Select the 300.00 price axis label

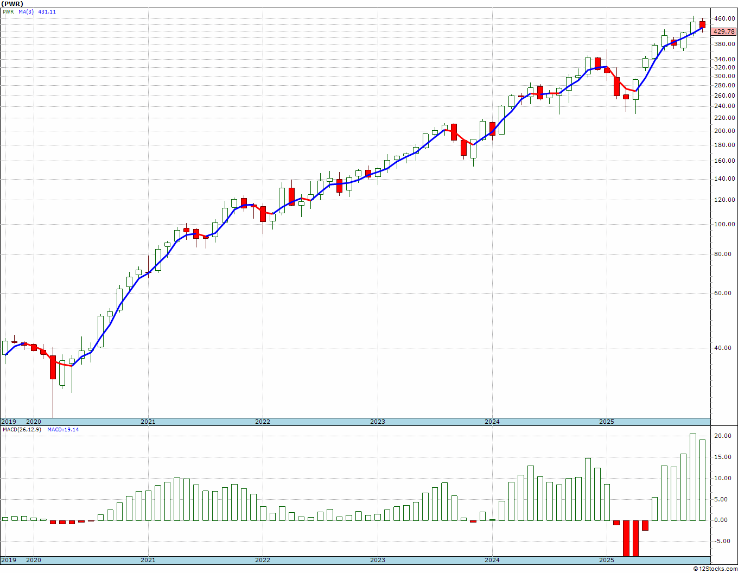(725, 77)
